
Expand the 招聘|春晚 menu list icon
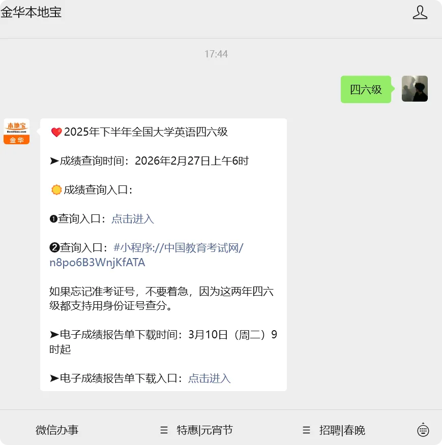click(306, 430)
